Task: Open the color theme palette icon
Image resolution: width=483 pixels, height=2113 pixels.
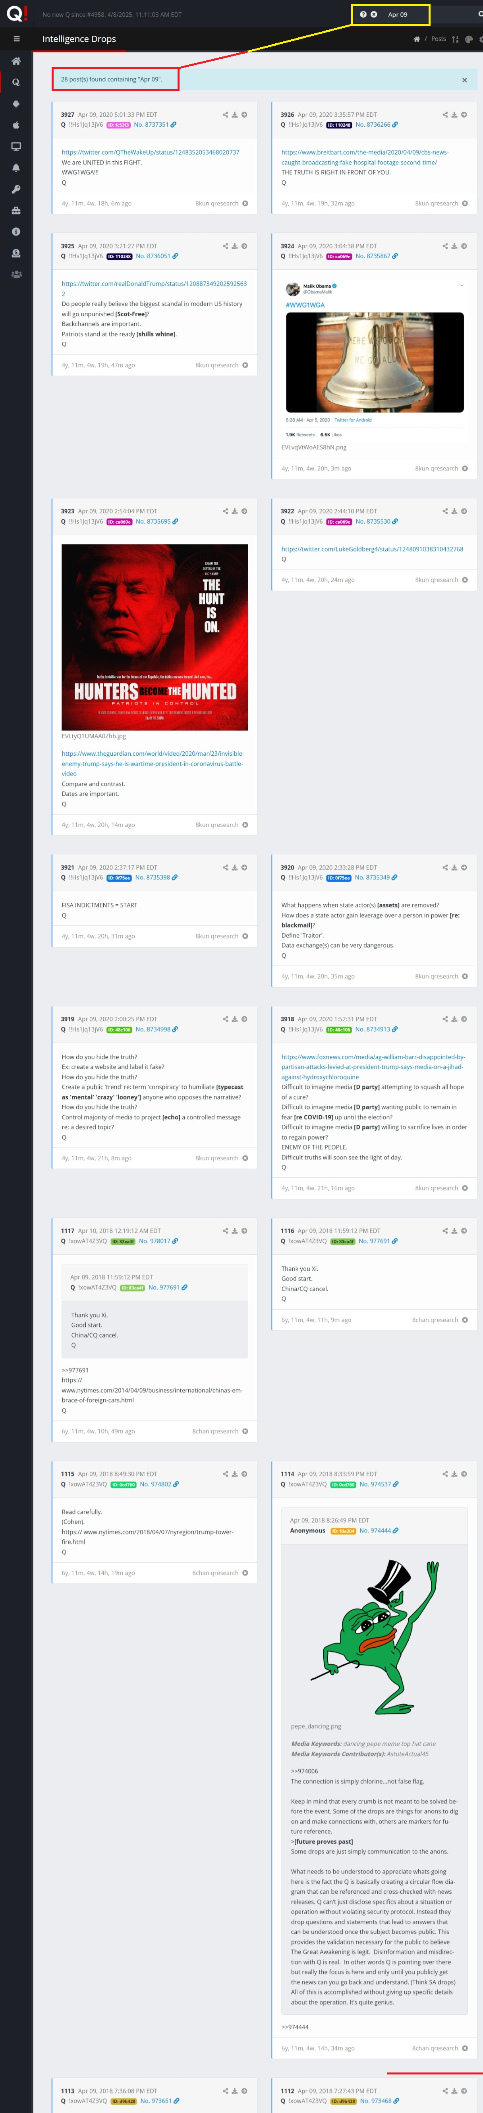Action: click(x=468, y=39)
